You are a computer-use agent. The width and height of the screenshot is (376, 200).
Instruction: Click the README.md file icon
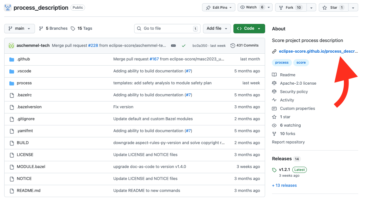(11, 190)
